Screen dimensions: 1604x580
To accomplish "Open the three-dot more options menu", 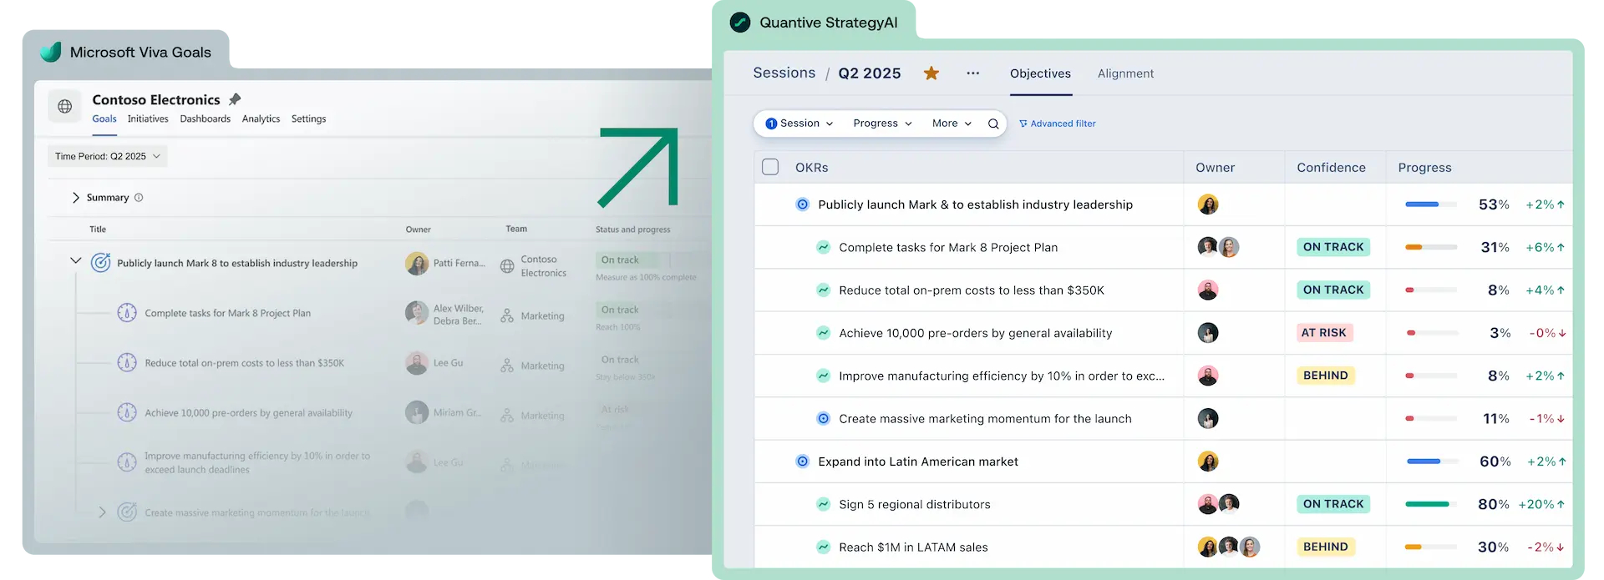I will pyautogui.click(x=972, y=73).
